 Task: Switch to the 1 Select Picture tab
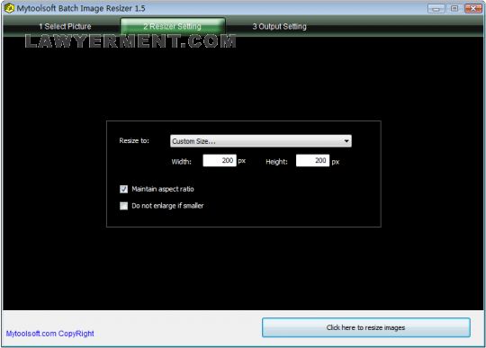(x=65, y=27)
